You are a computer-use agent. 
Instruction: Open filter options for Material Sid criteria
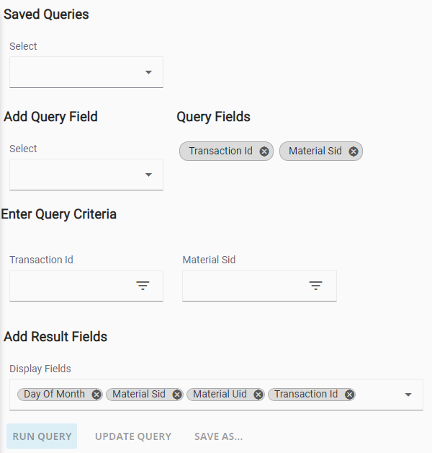[x=316, y=286]
